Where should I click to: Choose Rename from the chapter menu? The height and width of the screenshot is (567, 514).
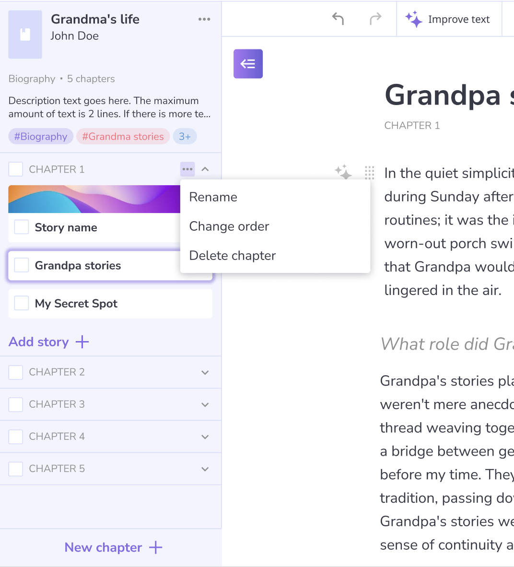(x=213, y=197)
